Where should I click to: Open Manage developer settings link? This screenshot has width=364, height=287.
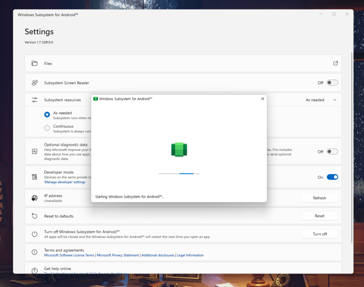coord(65,182)
